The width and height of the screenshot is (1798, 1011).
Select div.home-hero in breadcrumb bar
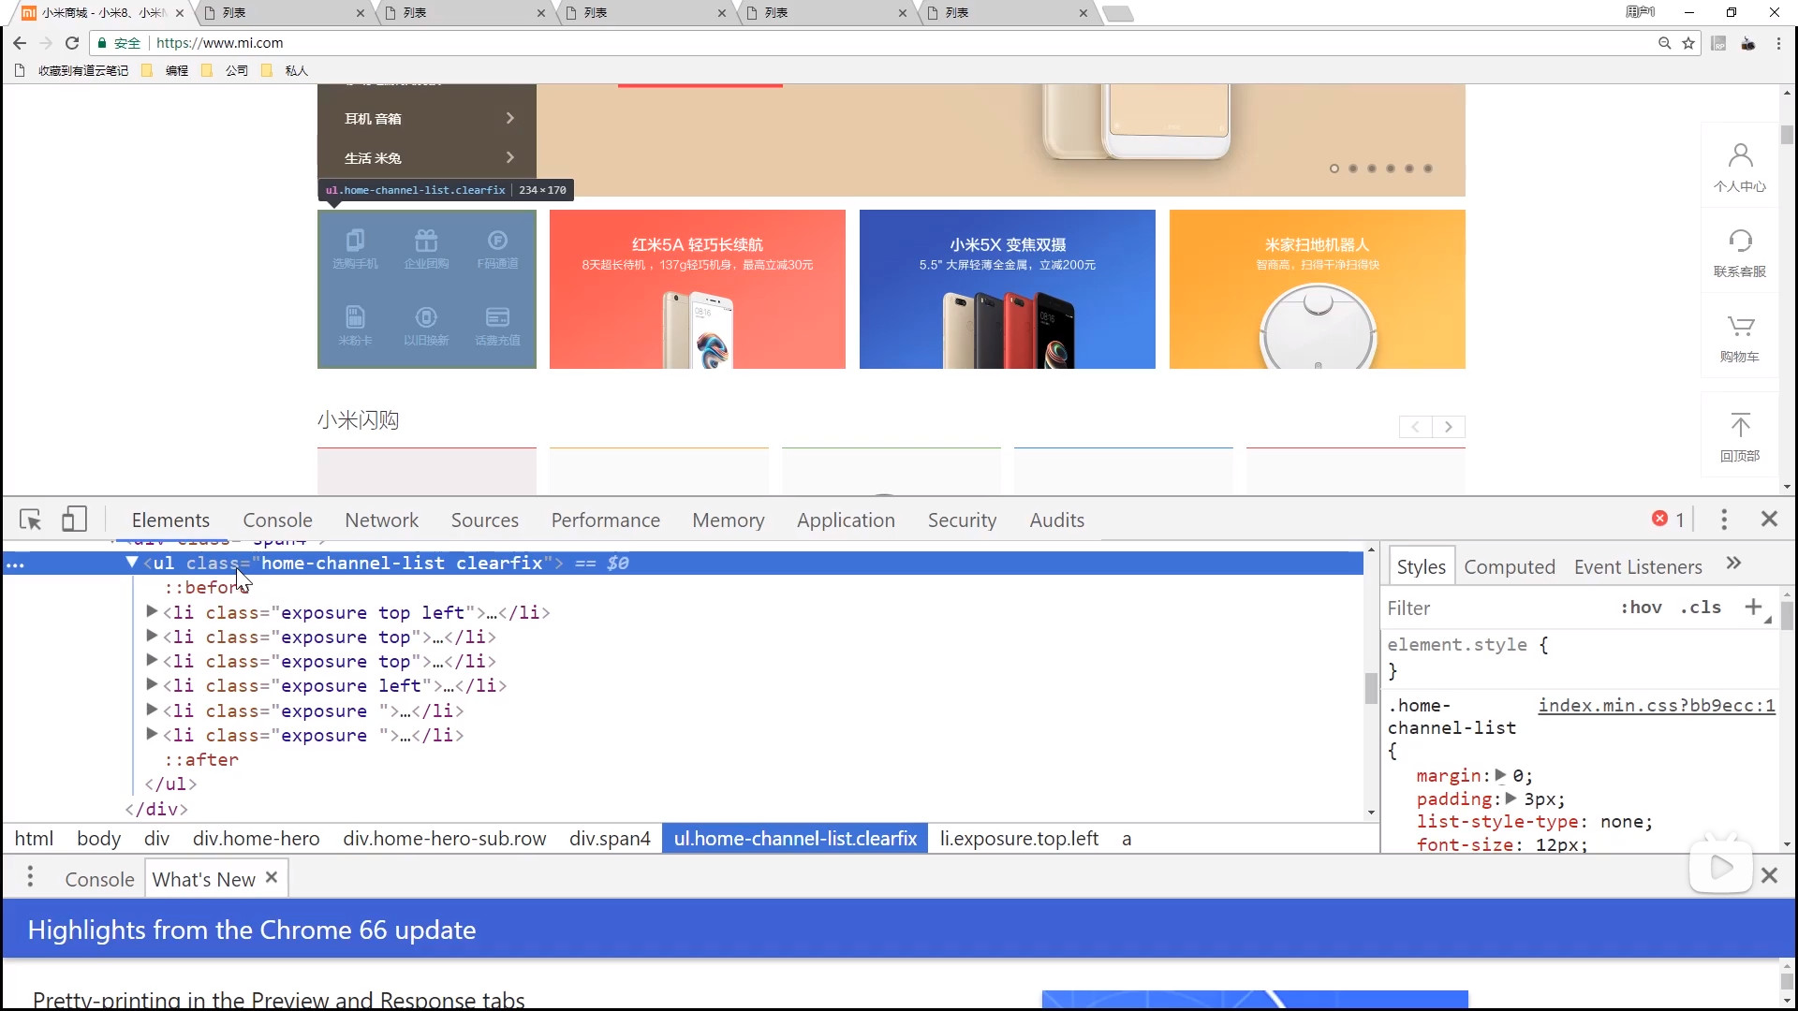click(x=256, y=839)
